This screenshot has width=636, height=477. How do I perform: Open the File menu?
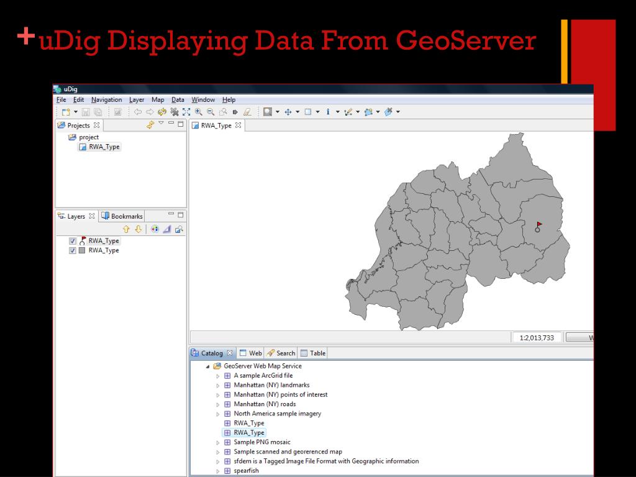pos(61,100)
